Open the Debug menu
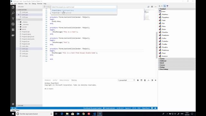Image resolution: width=206 pixels, height=116 pixels. pos(34,4)
